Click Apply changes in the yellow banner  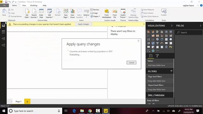(x=83, y=24)
